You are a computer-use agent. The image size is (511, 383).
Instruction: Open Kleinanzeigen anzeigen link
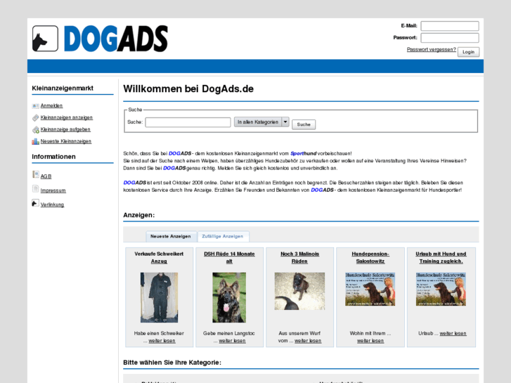coord(67,117)
